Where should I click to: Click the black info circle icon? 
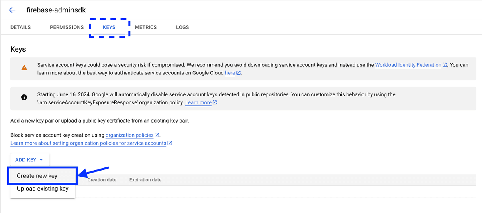[24, 97]
